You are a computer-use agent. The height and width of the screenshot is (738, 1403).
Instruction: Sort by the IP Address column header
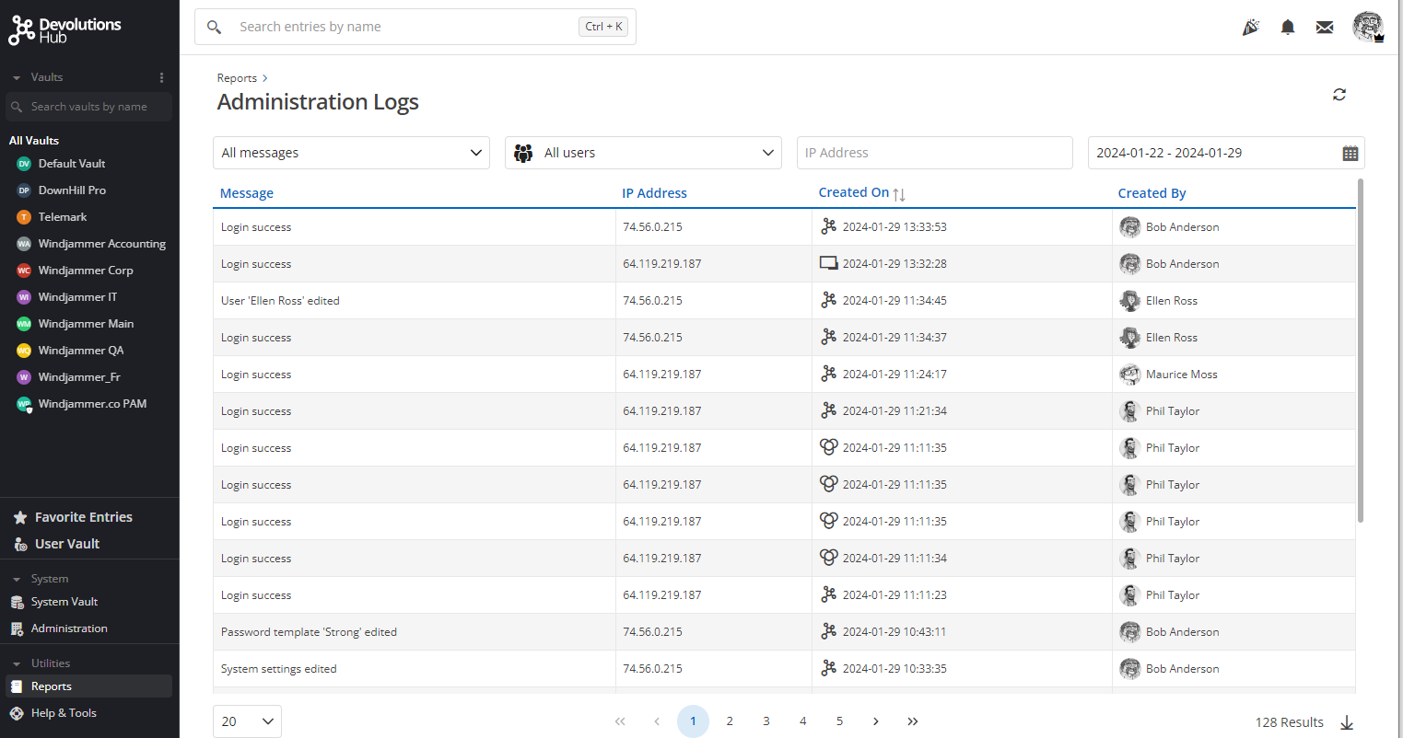tap(654, 193)
